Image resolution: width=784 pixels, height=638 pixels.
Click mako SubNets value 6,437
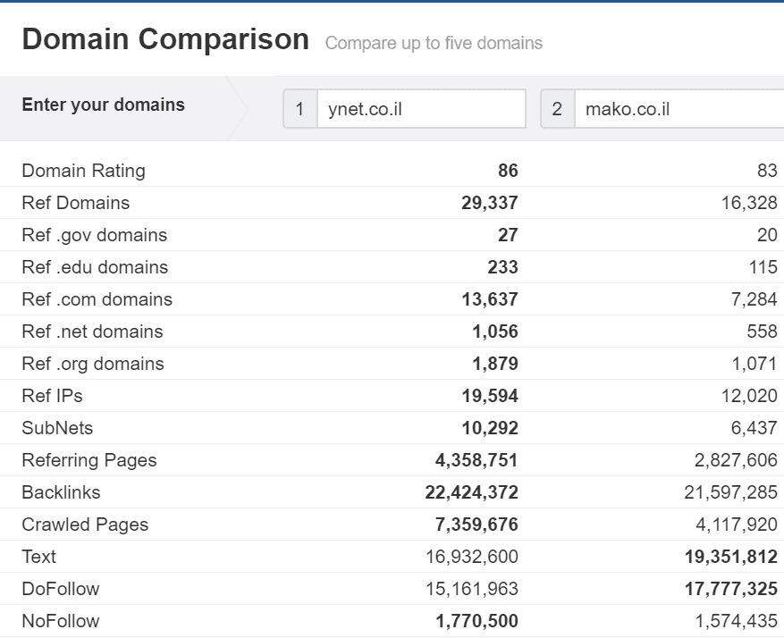[754, 428]
